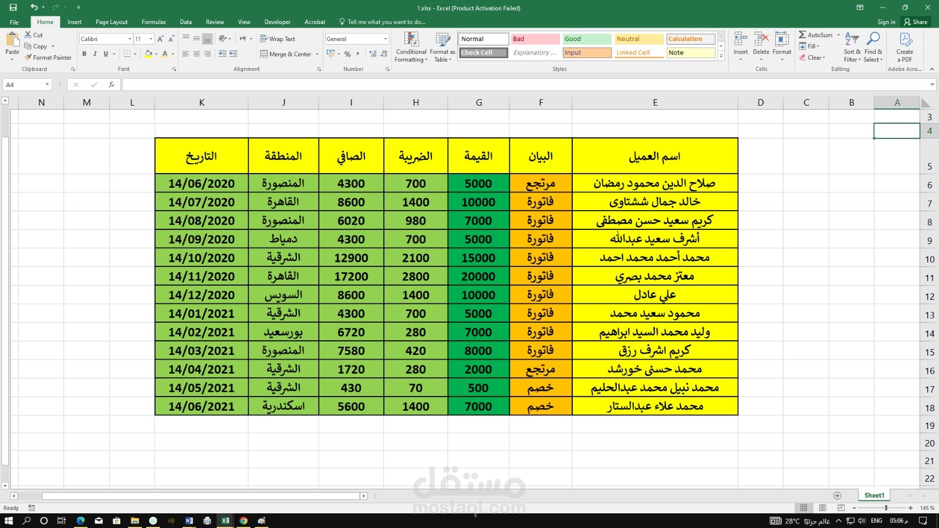The height and width of the screenshot is (528, 939).
Task: Apply the Linked Cell style
Action: (639, 53)
